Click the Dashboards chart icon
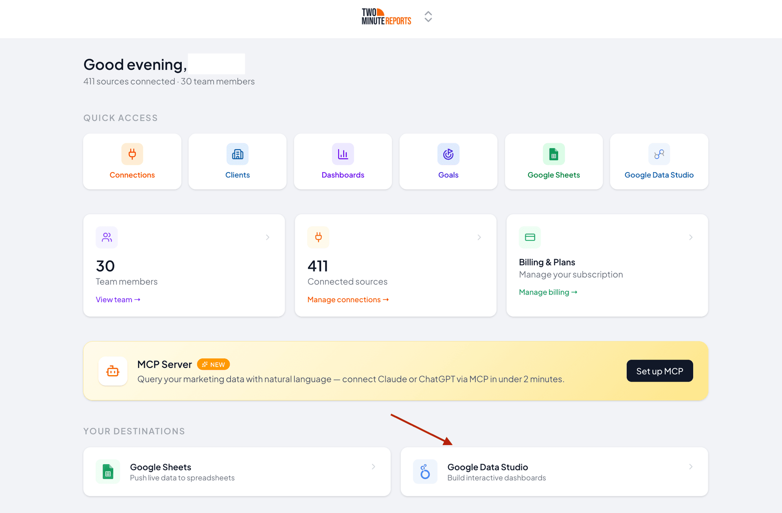This screenshot has height=513, width=782. pos(343,154)
